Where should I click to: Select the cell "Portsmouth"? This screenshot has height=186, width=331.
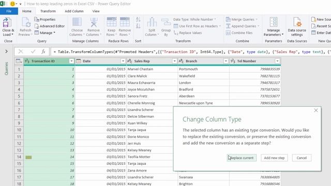(x=203, y=69)
